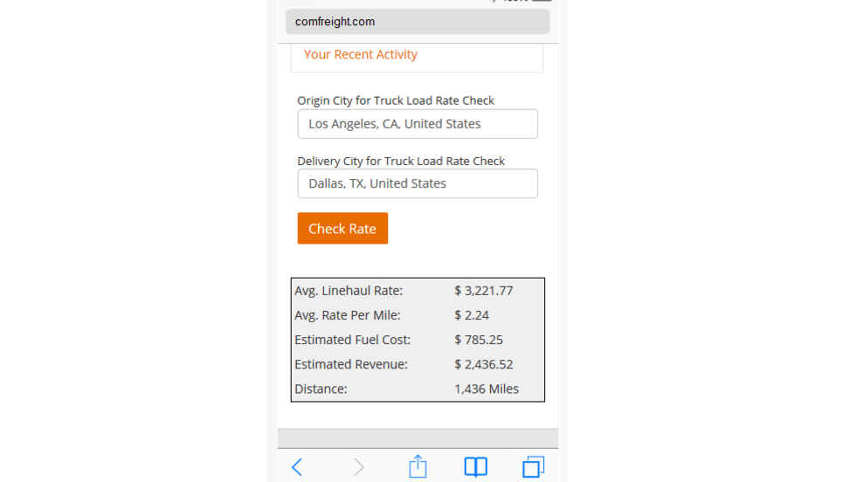This screenshot has height=482, width=856.
Task: Select the Distance label in results
Action: point(321,389)
